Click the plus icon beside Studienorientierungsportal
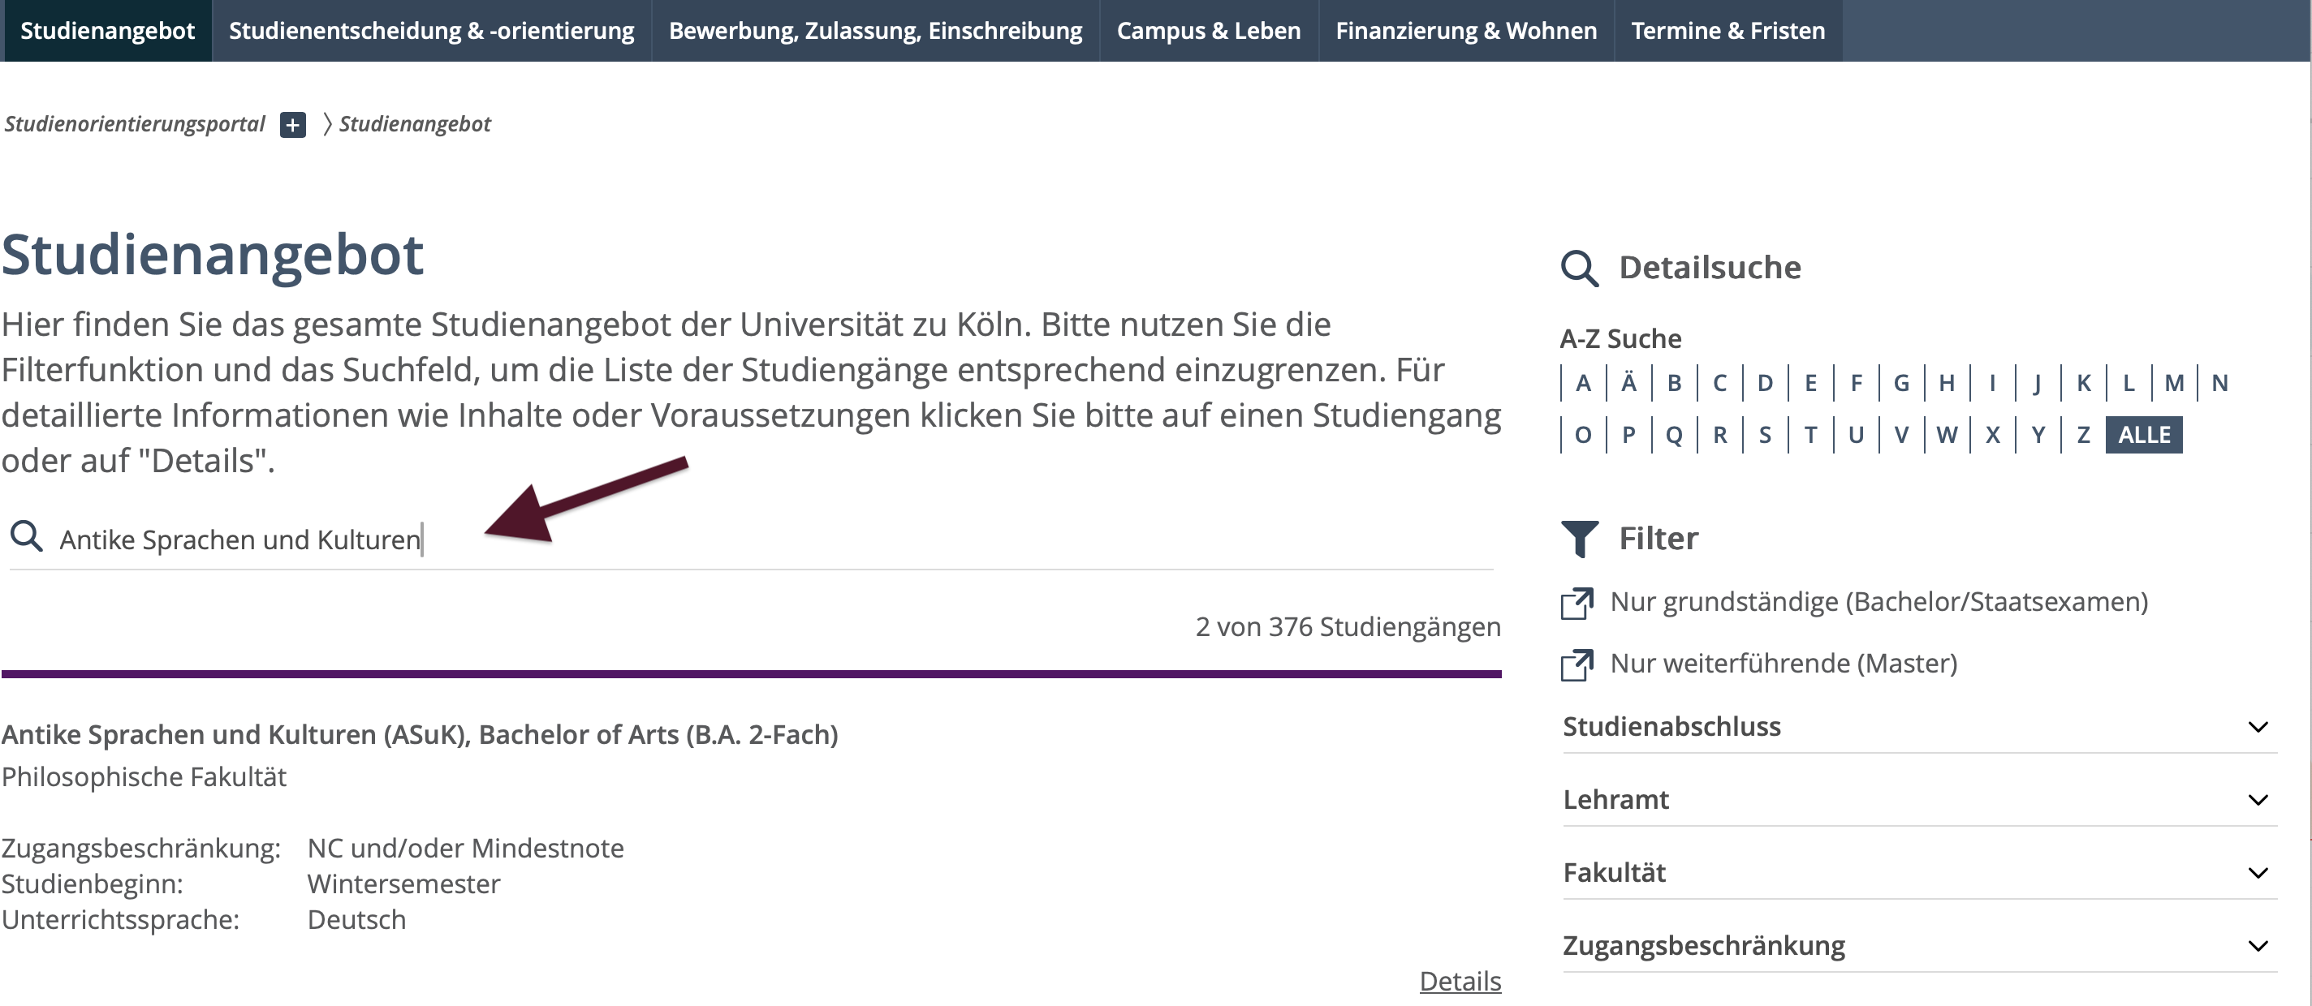Image resolution: width=2312 pixels, height=1006 pixels. [292, 125]
